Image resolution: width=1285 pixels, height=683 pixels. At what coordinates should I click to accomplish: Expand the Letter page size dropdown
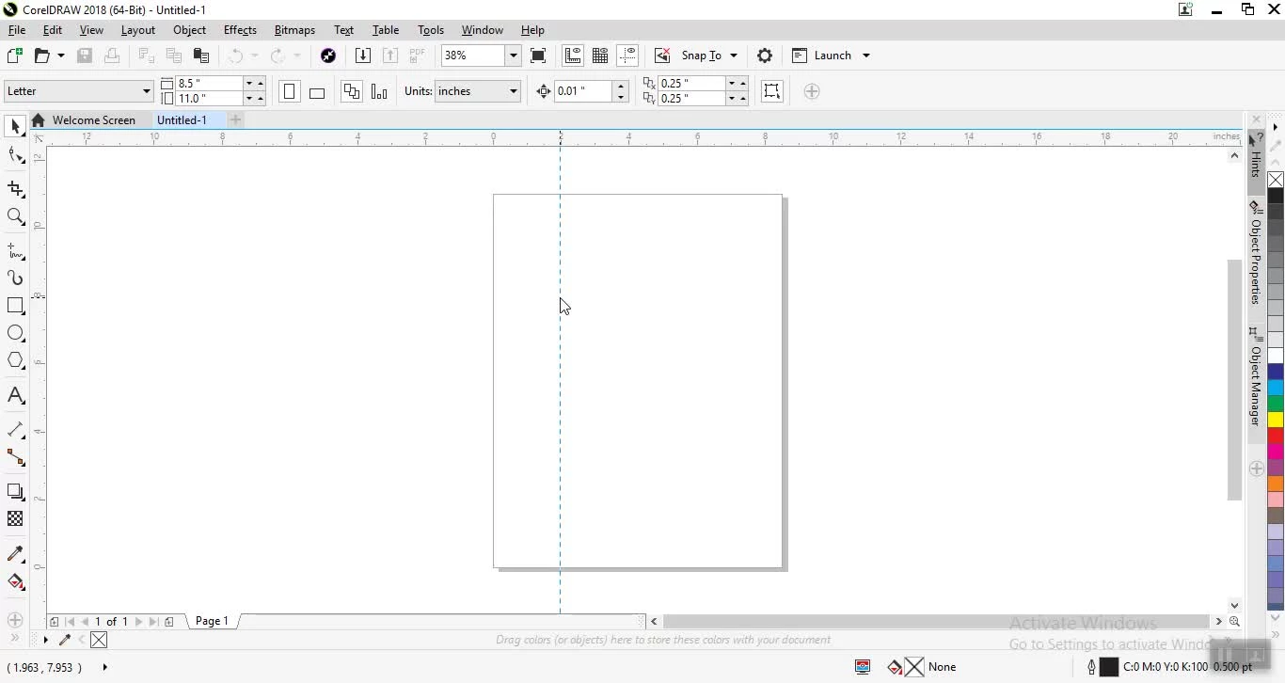[146, 91]
